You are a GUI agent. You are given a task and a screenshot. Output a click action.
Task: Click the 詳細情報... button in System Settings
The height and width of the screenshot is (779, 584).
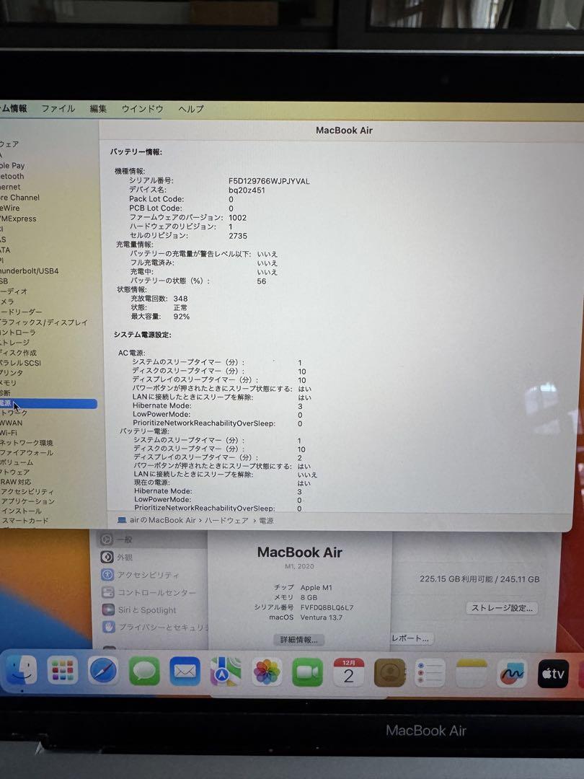299,639
